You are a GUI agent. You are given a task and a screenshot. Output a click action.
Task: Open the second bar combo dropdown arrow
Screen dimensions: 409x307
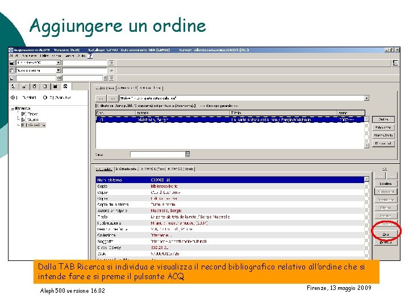(x=59, y=70)
